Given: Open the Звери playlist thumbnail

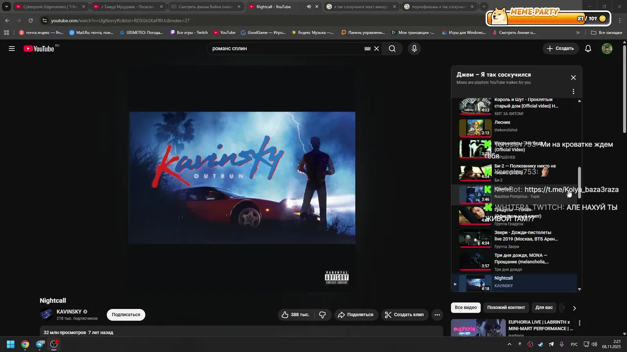Looking at the screenshot, I should click(x=475, y=239).
